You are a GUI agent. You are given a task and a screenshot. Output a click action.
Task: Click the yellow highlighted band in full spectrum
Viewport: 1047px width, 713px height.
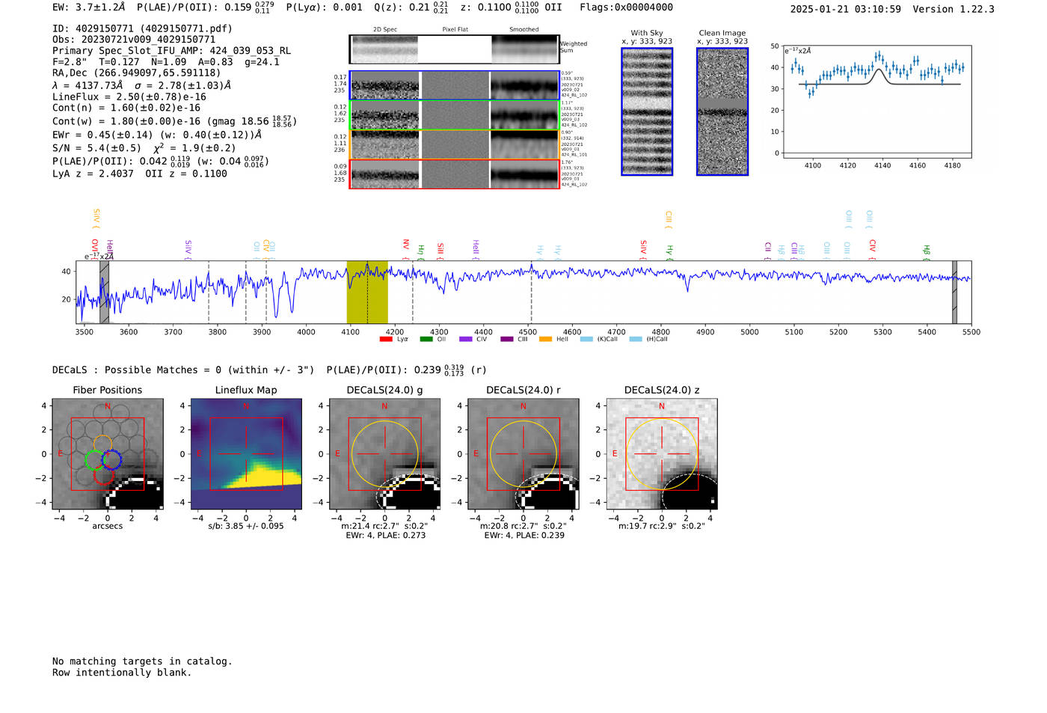pos(367,292)
